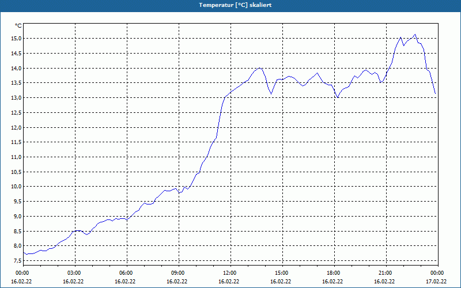Click the curve's highest peak above 15,0
461x288 pixels.
415,35
